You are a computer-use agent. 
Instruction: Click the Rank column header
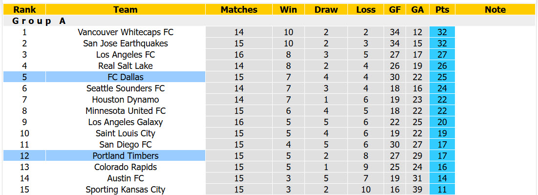pyautogui.click(x=24, y=10)
